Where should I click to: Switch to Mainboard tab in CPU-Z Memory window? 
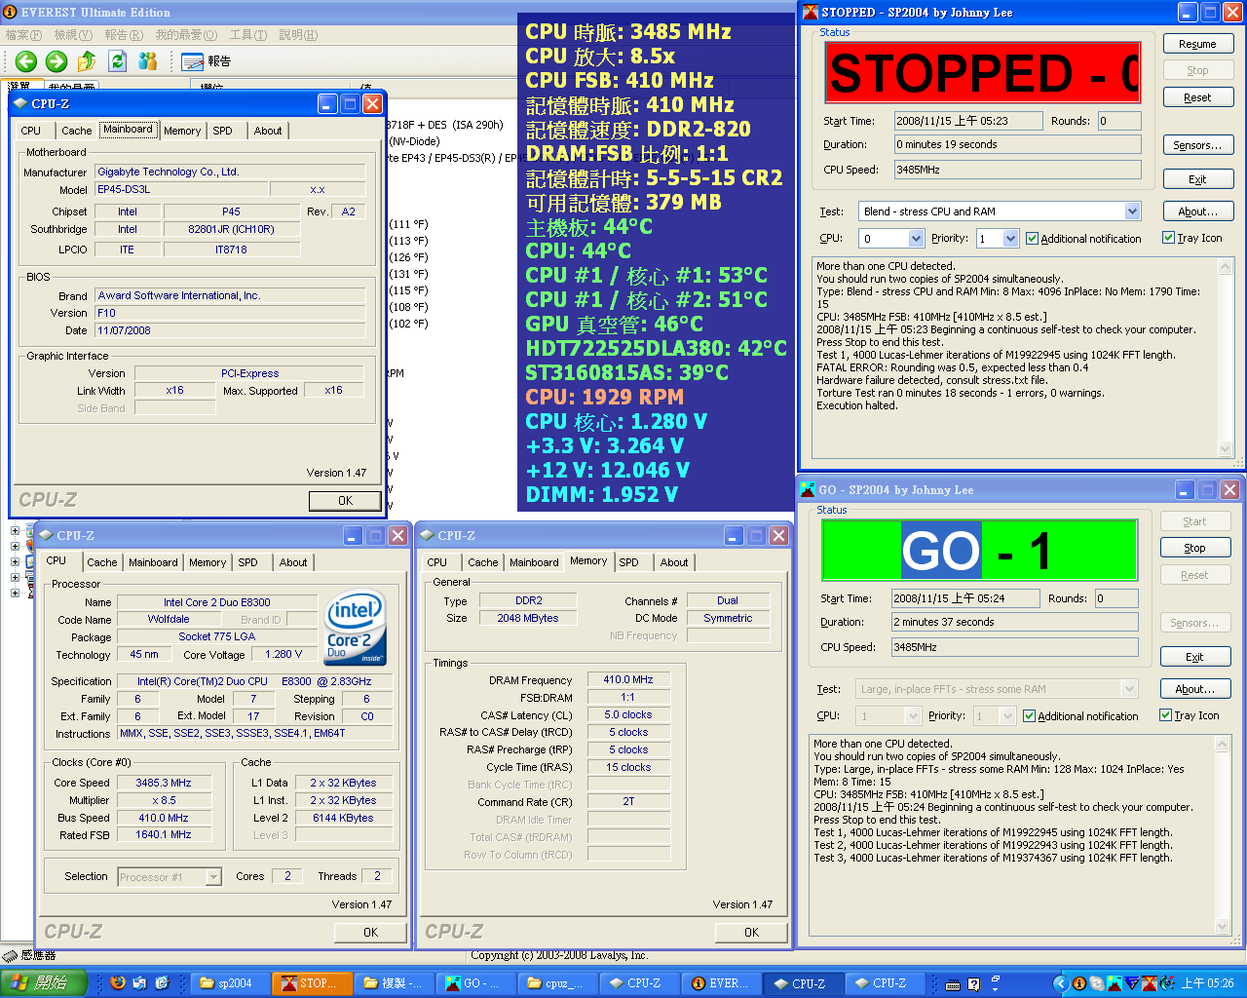coord(535,562)
